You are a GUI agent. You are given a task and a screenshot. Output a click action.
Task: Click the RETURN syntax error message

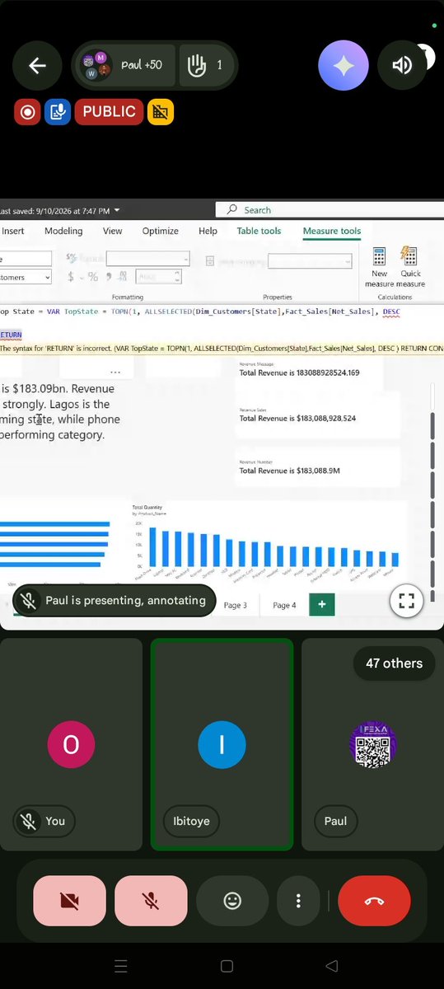pos(222,349)
